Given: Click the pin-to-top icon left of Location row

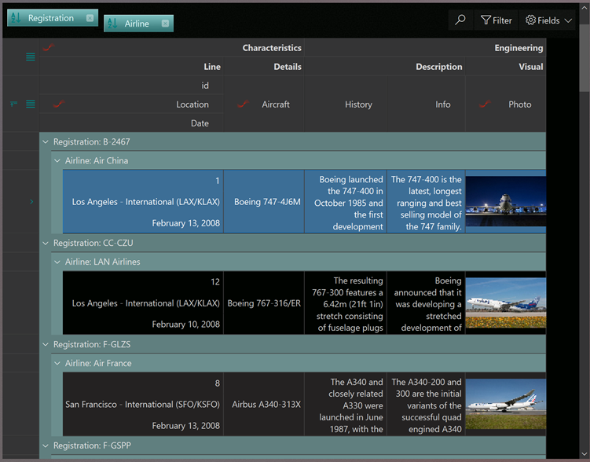Looking at the screenshot, I should [x=14, y=104].
